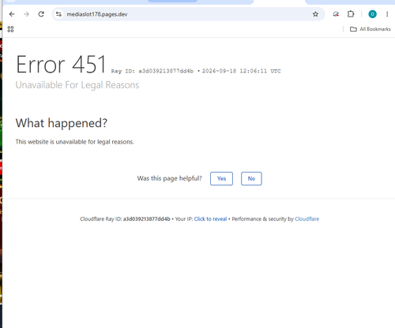Answer Yes to page helpful question
Image resolution: width=395 pixels, height=328 pixels.
(x=221, y=179)
